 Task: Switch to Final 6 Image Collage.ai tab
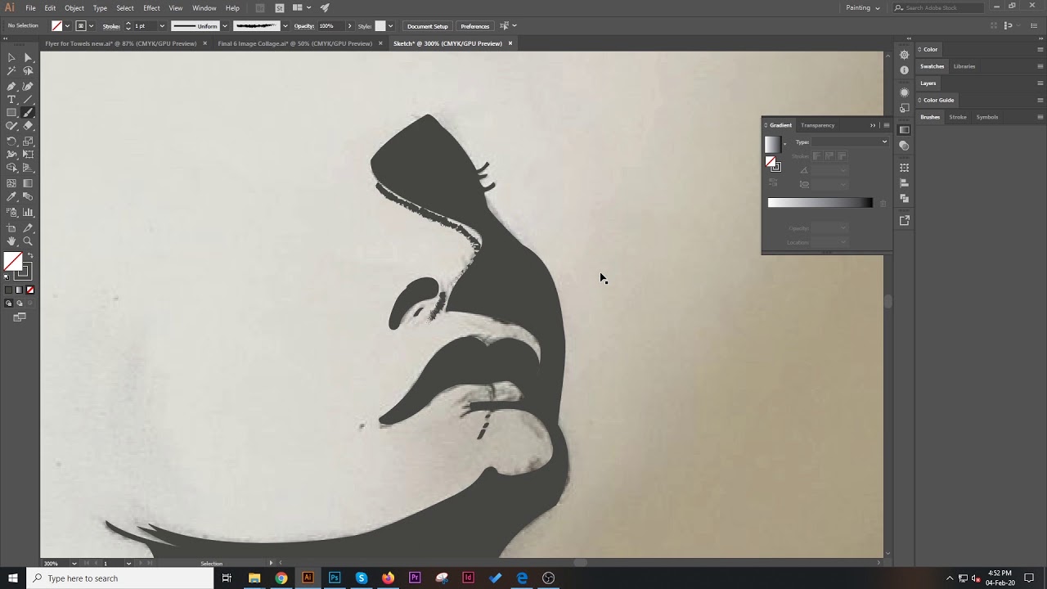pyautogui.click(x=294, y=43)
